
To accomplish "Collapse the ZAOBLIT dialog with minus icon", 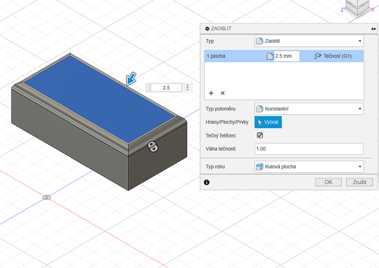I will (x=206, y=28).
